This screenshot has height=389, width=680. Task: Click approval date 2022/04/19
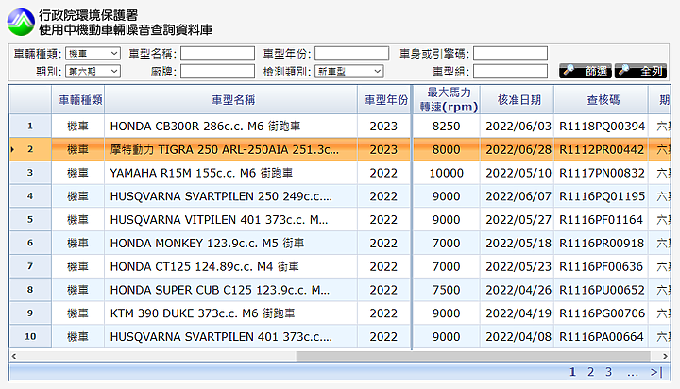point(518,313)
